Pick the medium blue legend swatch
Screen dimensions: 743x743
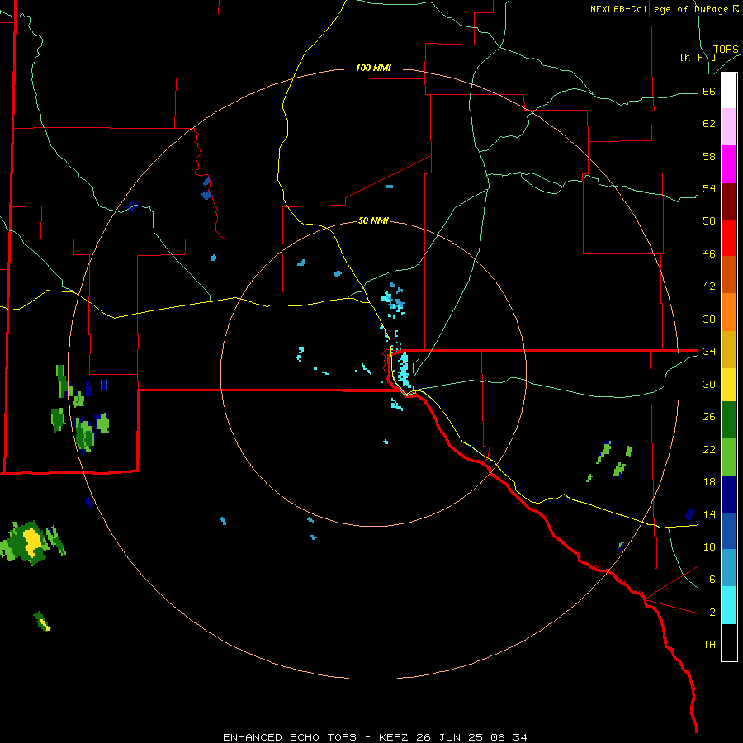click(x=729, y=531)
